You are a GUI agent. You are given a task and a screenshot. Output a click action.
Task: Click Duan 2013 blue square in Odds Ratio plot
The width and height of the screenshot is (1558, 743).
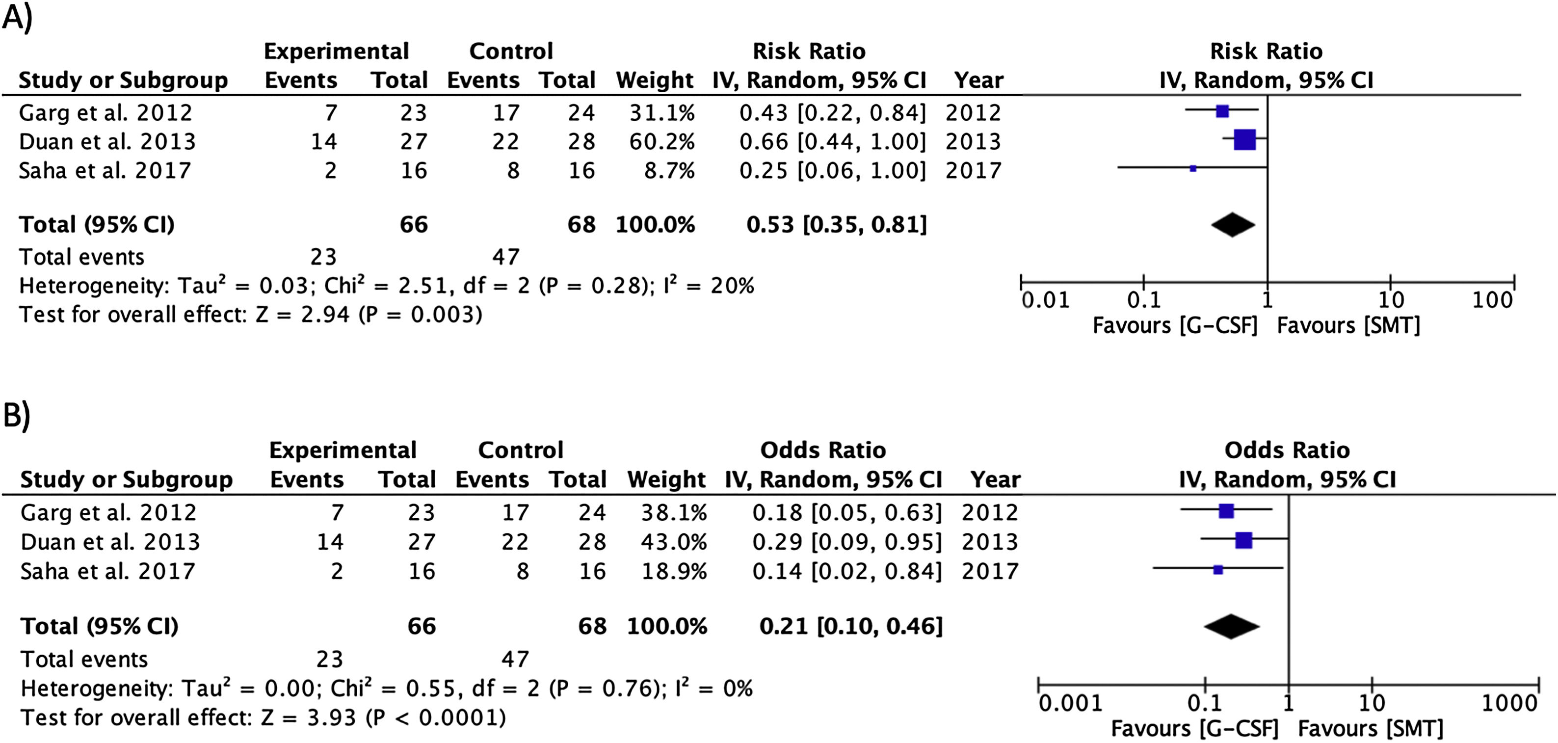[1243, 540]
